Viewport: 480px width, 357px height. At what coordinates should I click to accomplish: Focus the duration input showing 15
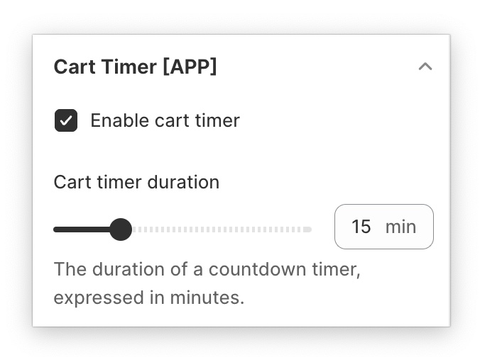click(383, 227)
